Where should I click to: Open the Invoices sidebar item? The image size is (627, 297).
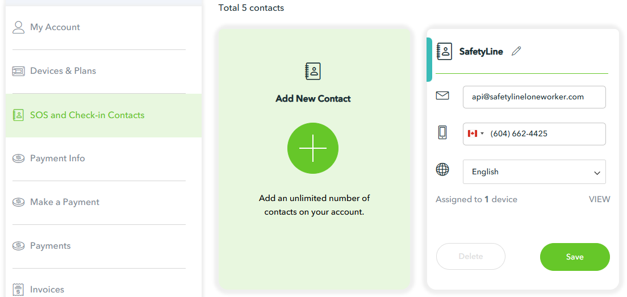point(47,289)
